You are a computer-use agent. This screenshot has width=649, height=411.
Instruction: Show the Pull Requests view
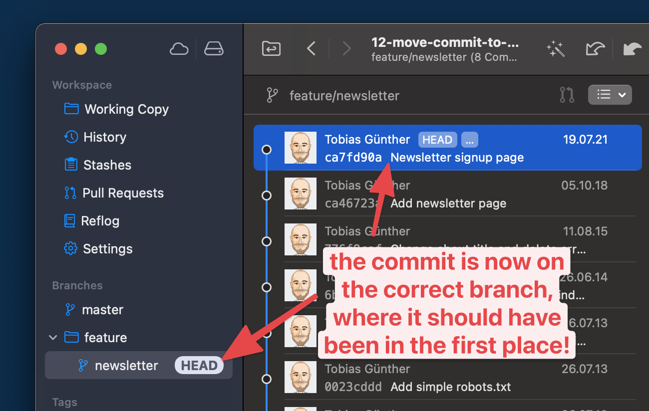(123, 193)
